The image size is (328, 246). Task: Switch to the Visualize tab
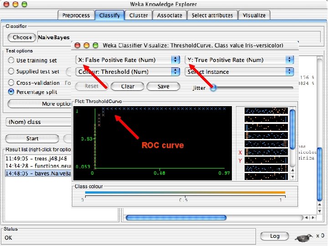point(254,15)
